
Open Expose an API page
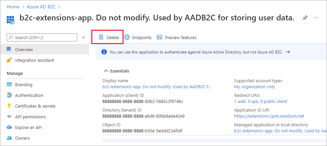coord(28,127)
